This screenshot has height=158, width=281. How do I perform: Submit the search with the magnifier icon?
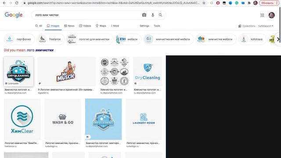160,15
